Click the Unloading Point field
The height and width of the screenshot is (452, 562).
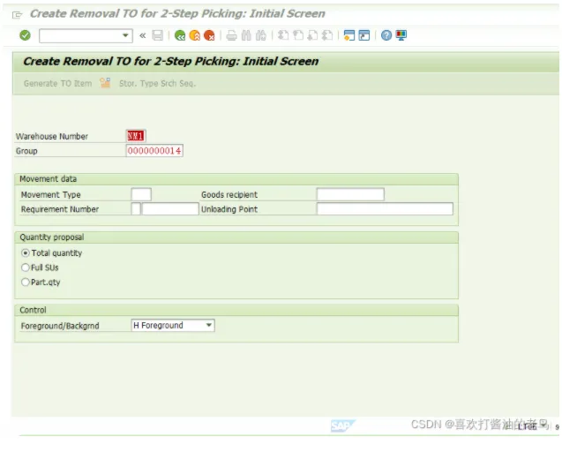[385, 208]
